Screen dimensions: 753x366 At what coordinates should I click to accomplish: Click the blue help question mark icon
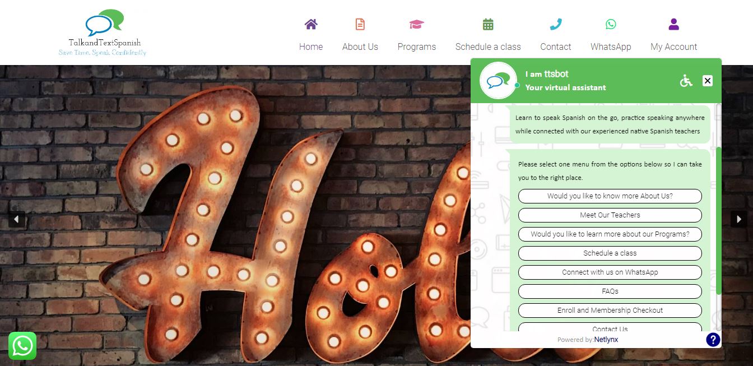point(713,339)
